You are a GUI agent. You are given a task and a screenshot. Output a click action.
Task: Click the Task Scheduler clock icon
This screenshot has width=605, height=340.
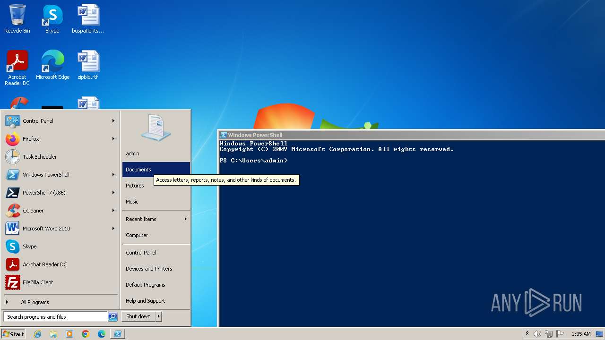click(13, 157)
